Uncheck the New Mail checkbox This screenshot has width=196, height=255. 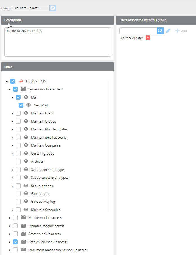coord(21,105)
